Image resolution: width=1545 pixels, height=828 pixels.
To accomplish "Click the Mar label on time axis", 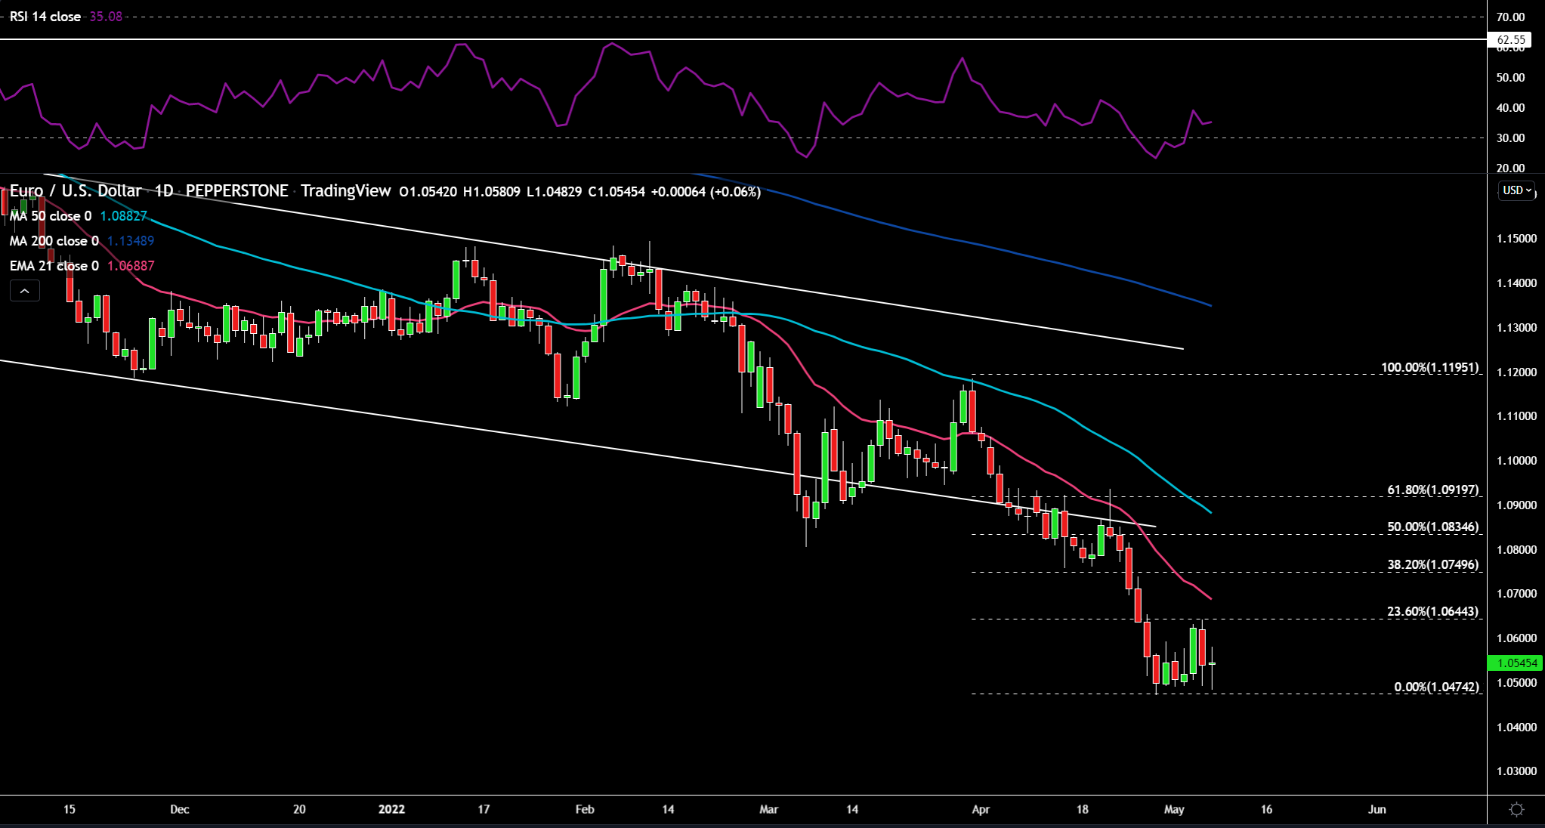I will (x=768, y=810).
